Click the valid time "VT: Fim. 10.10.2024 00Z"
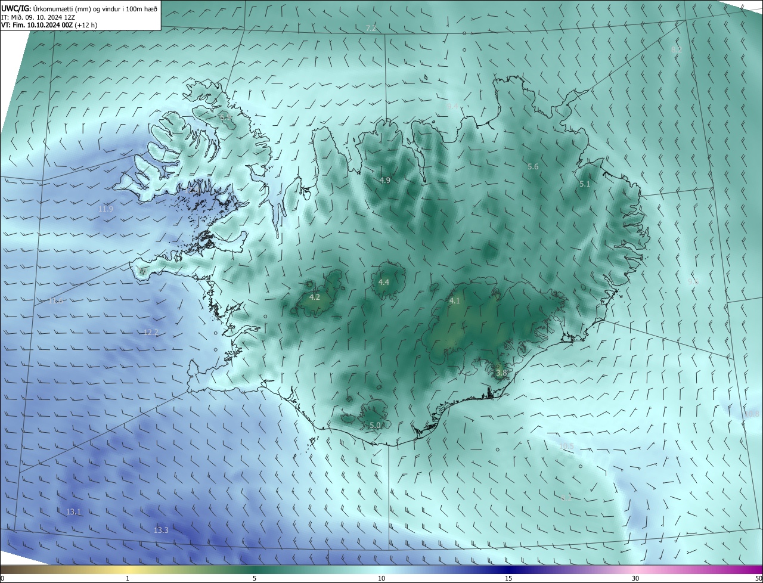 click(38, 24)
